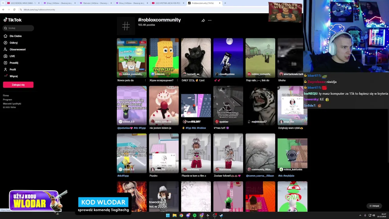Viewport: 389px width, 219px height.
Task: Click @patuniaa mention in caption
Action: pyautogui.click(x=125, y=128)
